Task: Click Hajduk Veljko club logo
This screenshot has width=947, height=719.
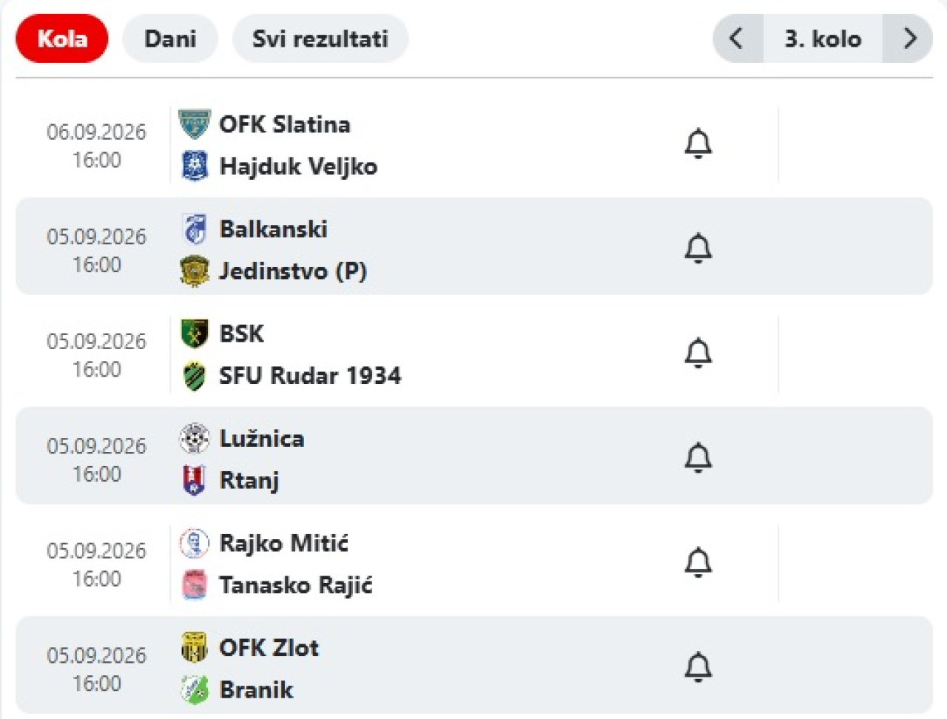Action: tap(195, 166)
